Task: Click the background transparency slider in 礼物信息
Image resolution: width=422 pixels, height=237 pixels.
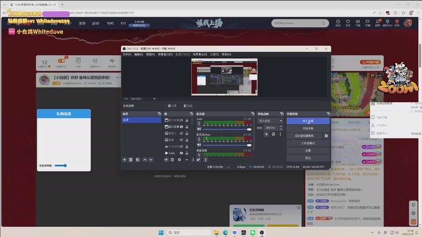Action: (61, 165)
